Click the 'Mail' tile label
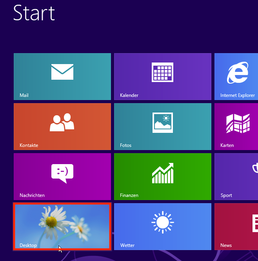 [x=24, y=95]
